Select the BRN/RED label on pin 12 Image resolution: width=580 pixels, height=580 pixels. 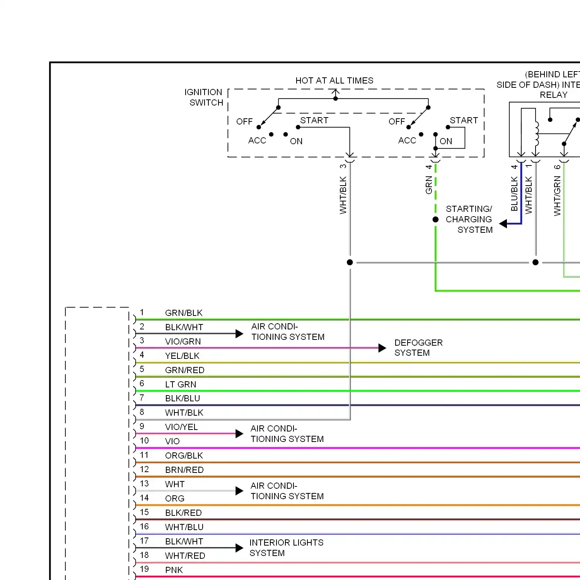[184, 470]
